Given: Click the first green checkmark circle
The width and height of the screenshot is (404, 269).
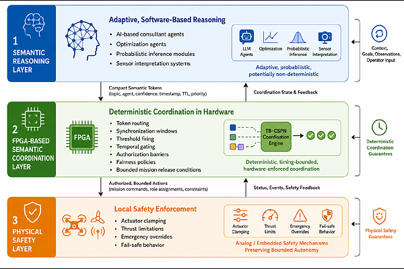Looking at the screenshot, I should (310, 135).
